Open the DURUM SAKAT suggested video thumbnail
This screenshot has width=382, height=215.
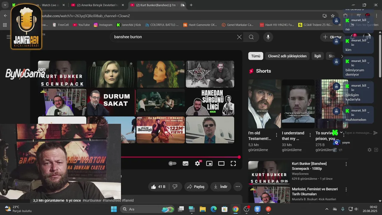pyautogui.click(x=111, y=102)
